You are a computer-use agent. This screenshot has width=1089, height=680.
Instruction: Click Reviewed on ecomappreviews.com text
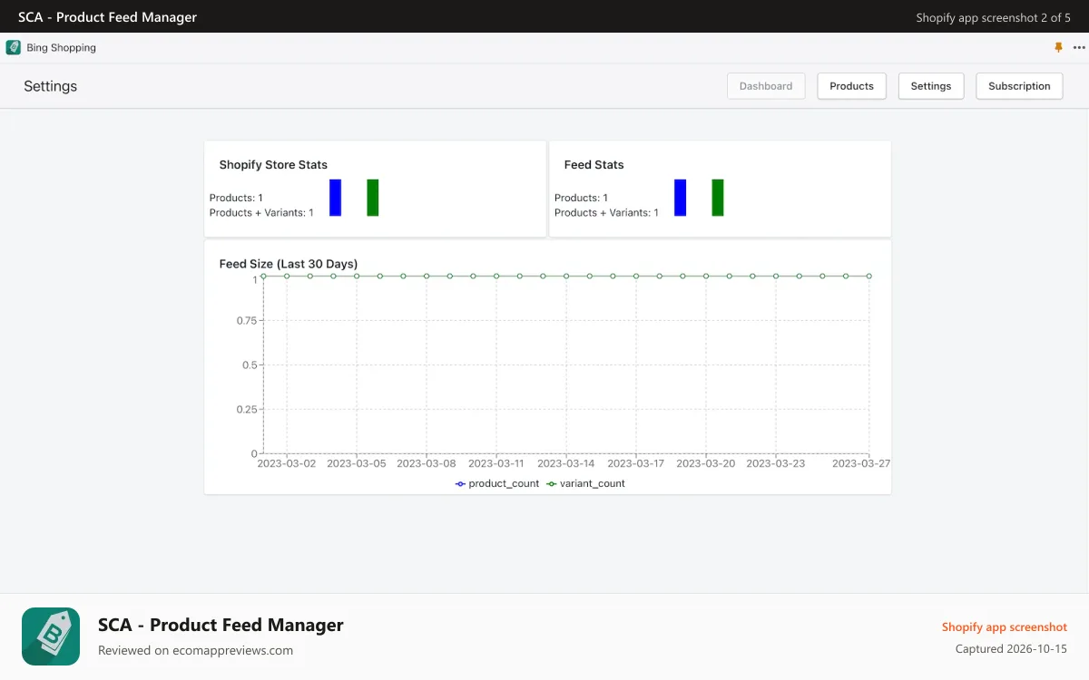click(x=196, y=650)
